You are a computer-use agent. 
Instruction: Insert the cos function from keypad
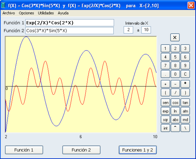175,103
